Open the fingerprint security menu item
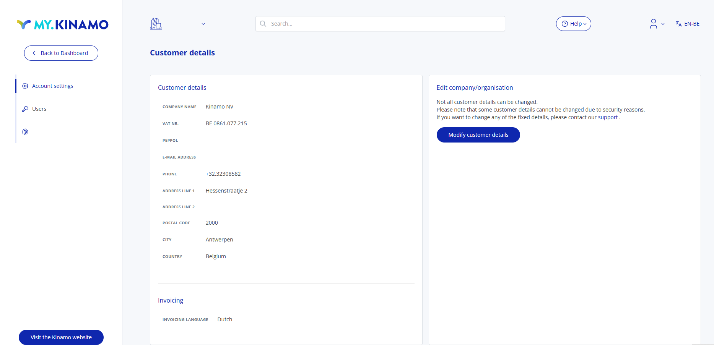Screen dimensions: 714x345 tap(25, 132)
